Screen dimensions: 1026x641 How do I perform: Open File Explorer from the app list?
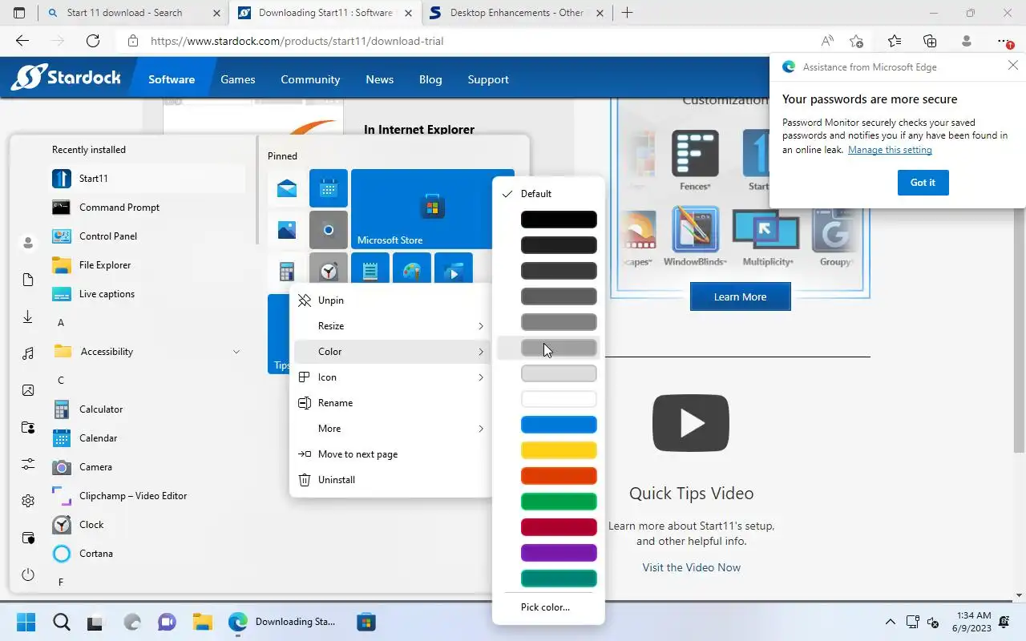point(147,264)
